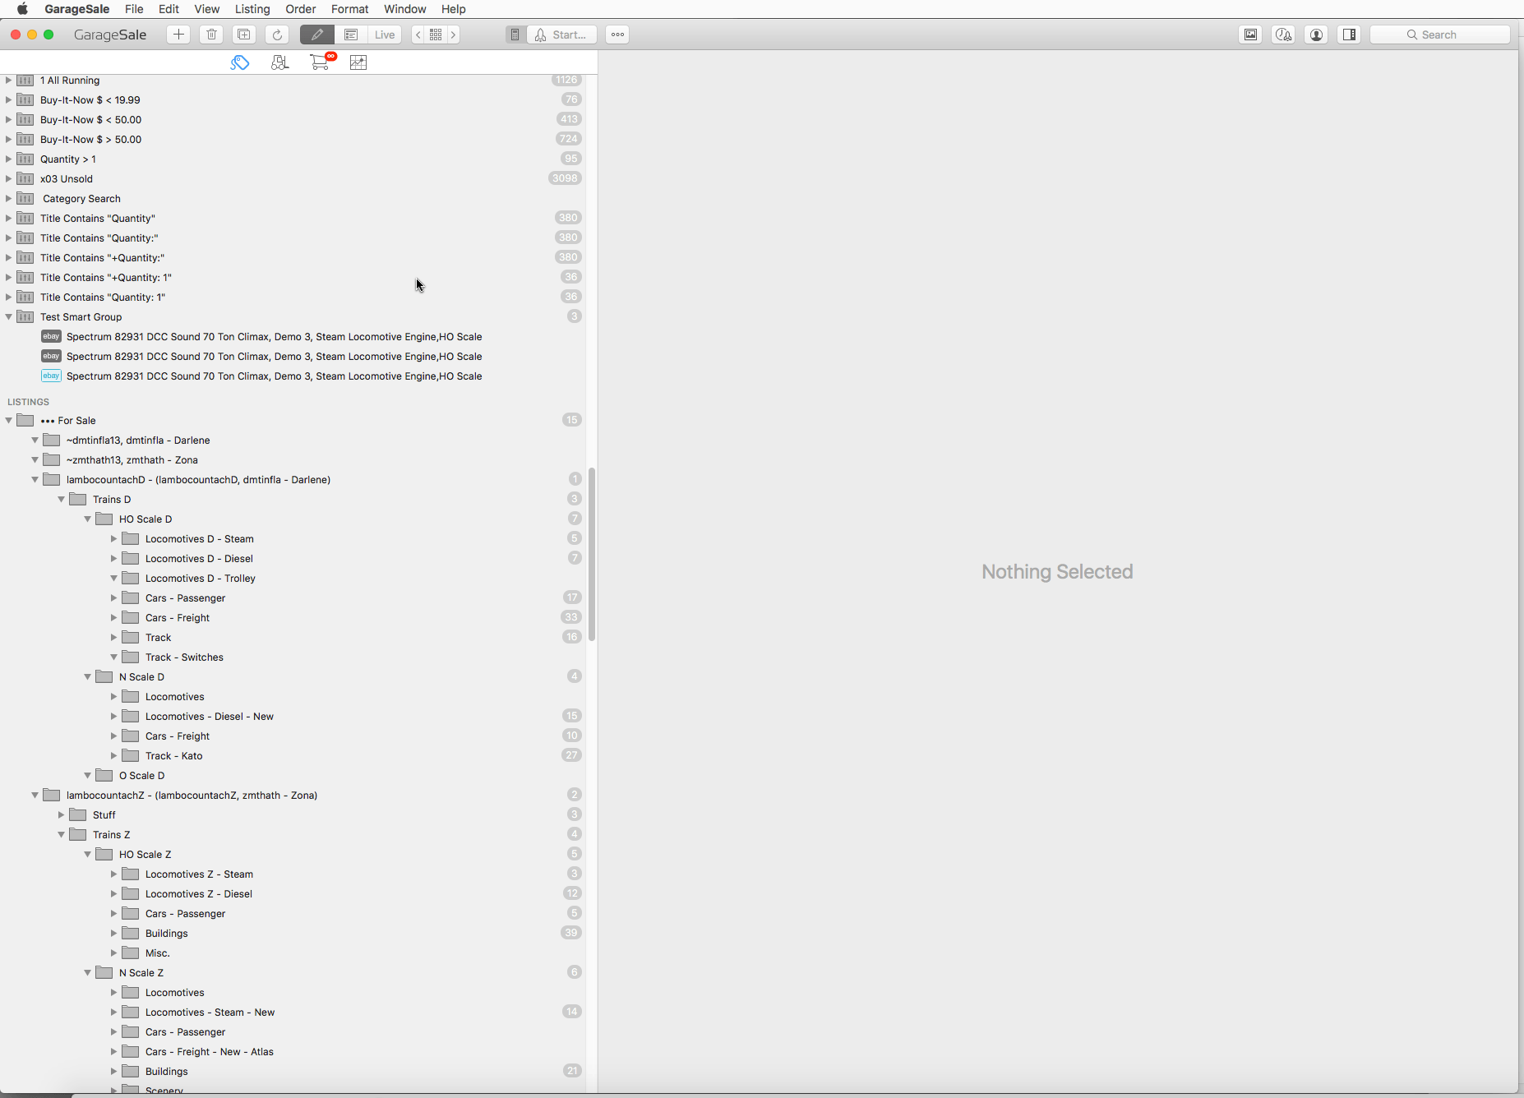
Task: Open the Window menu
Action: click(x=405, y=9)
